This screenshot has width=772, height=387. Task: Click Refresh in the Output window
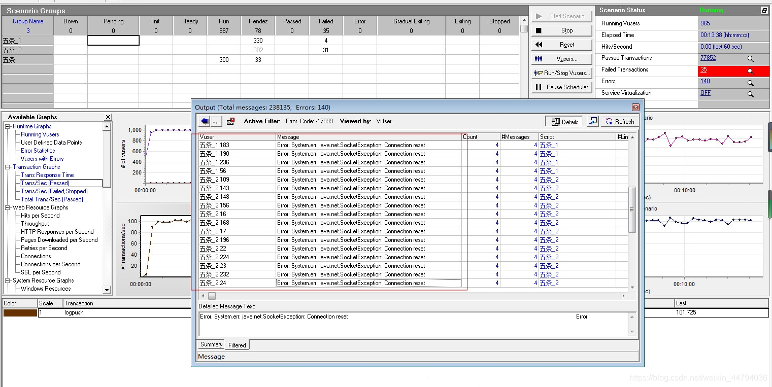click(x=619, y=122)
